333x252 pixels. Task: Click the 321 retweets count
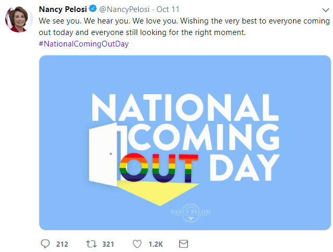(108, 244)
